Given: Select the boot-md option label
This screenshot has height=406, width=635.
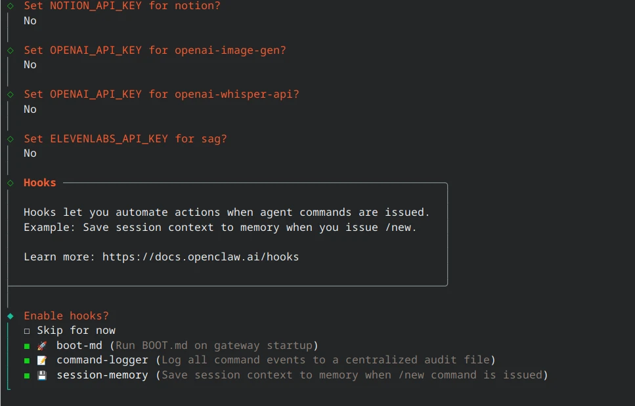Looking at the screenshot, I should click(x=79, y=346).
